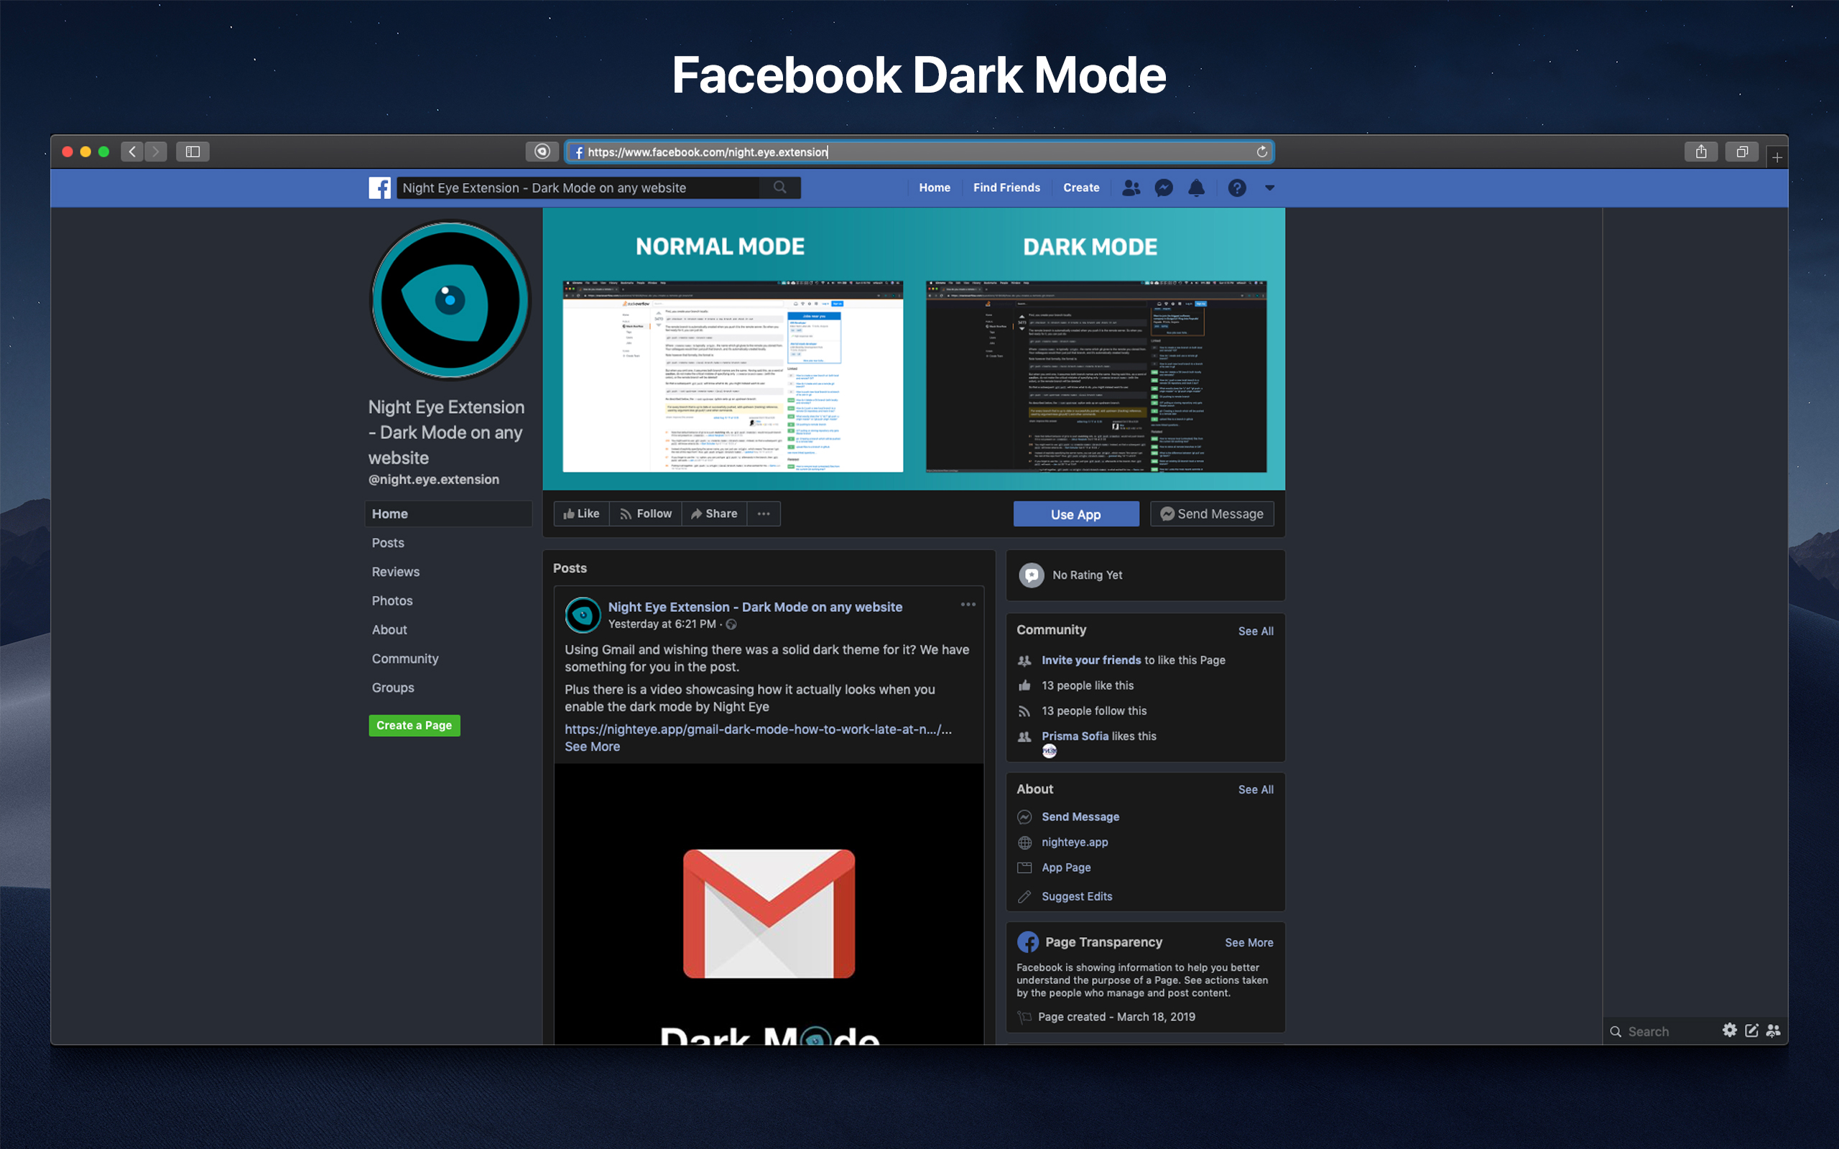Click the Night Eye page profile picture
Image resolution: width=1839 pixels, height=1149 pixels.
pos(450,300)
